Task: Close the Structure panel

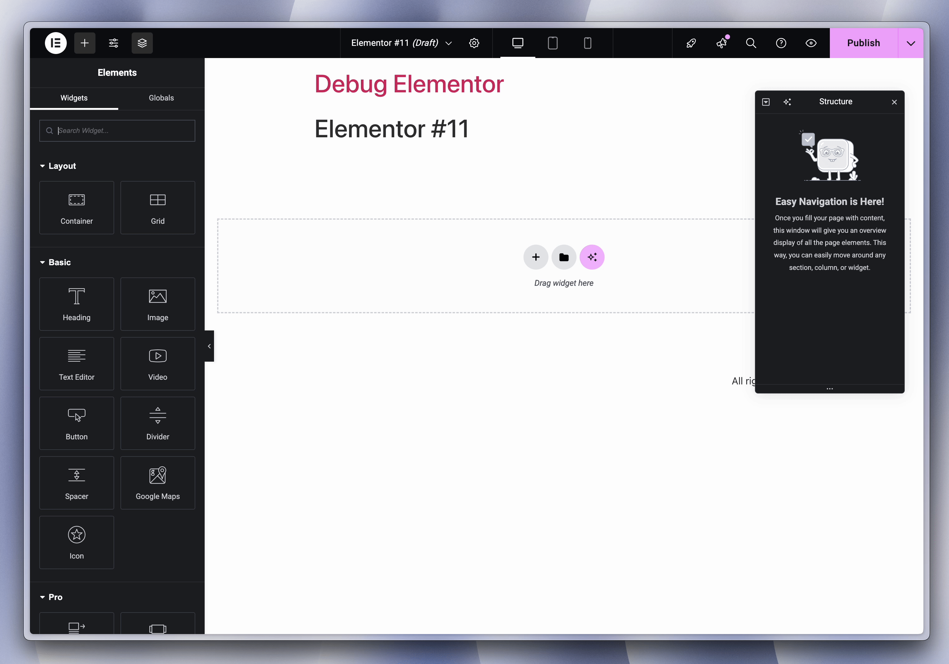Action: coord(894,102)
